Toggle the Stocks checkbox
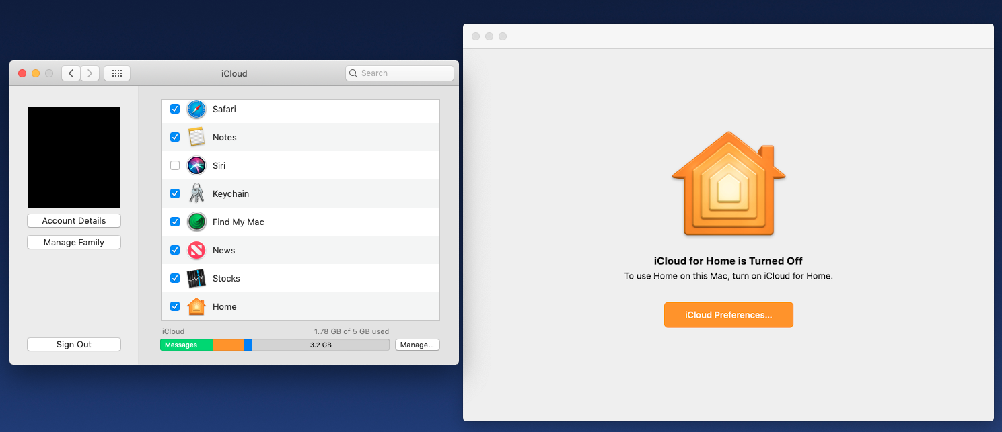Image resolution: width=1002 pixels, height=432 pixels. [x=175, y=278]
